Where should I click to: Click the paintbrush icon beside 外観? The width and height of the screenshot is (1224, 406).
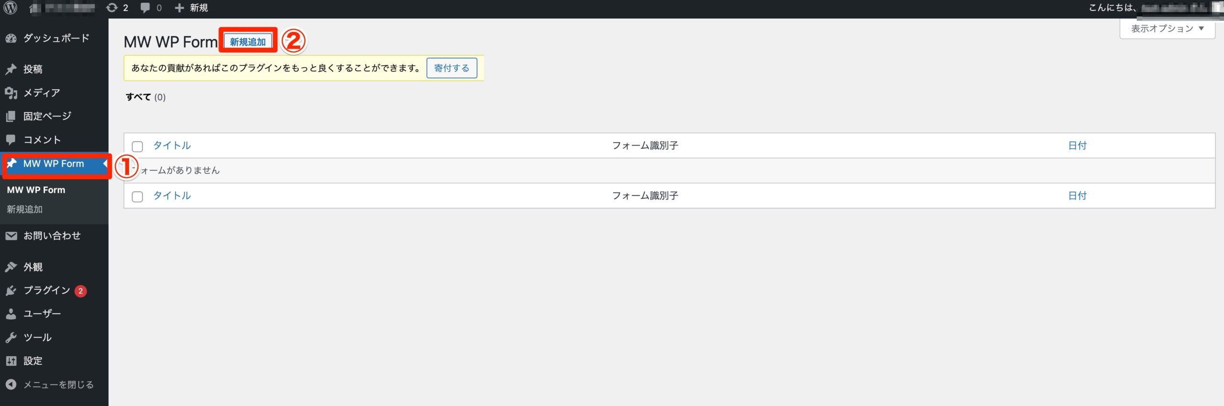[11, 267]
